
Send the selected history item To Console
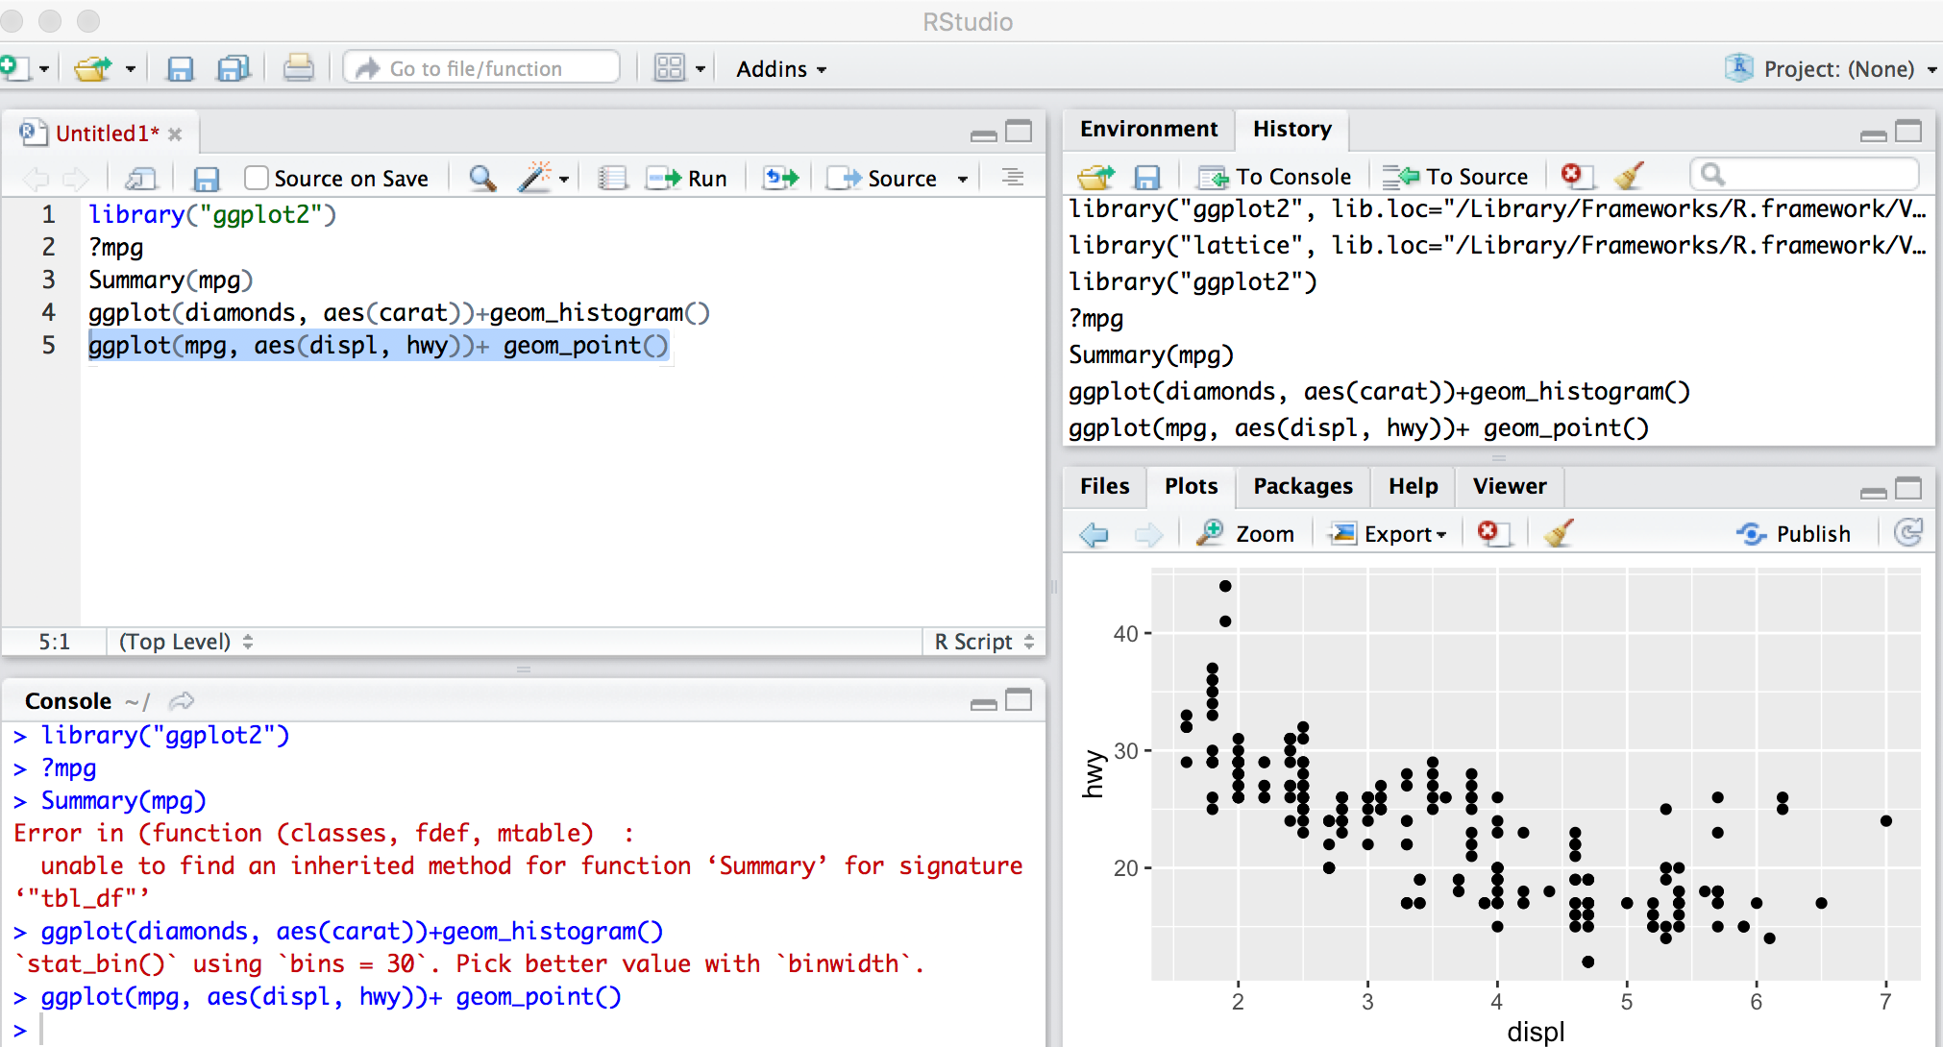[1274, 177]
